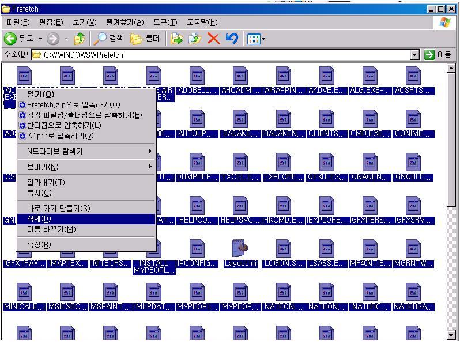Viewport: 460px width, 342px height.
Task: Click the vertical scrollbar thumb
Action: tap(451, 140)
